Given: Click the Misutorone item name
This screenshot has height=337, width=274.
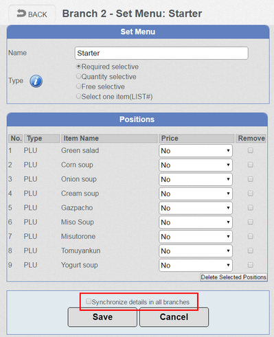Looking at the screenshot, I should [x=78, y=236].
